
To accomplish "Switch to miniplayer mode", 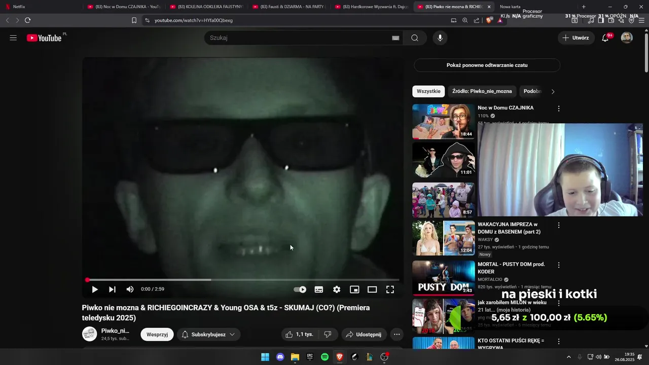I will tap(354, 289).
